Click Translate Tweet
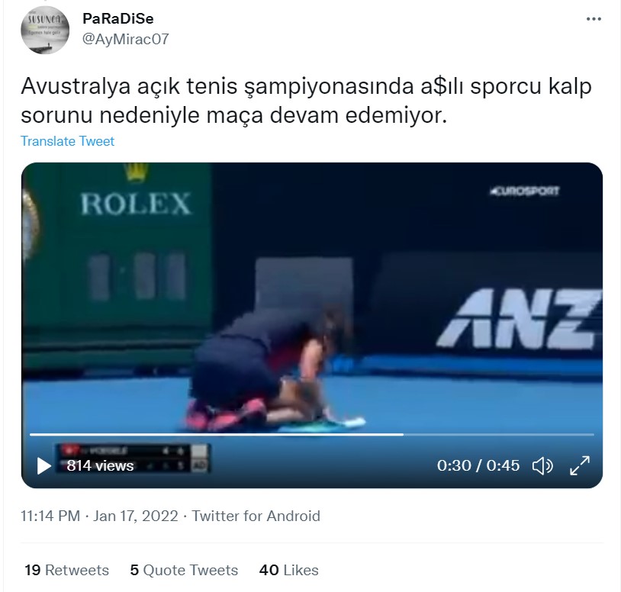This screenshot has height=592, width=621. pyautogui.click(x=67, y=141)
